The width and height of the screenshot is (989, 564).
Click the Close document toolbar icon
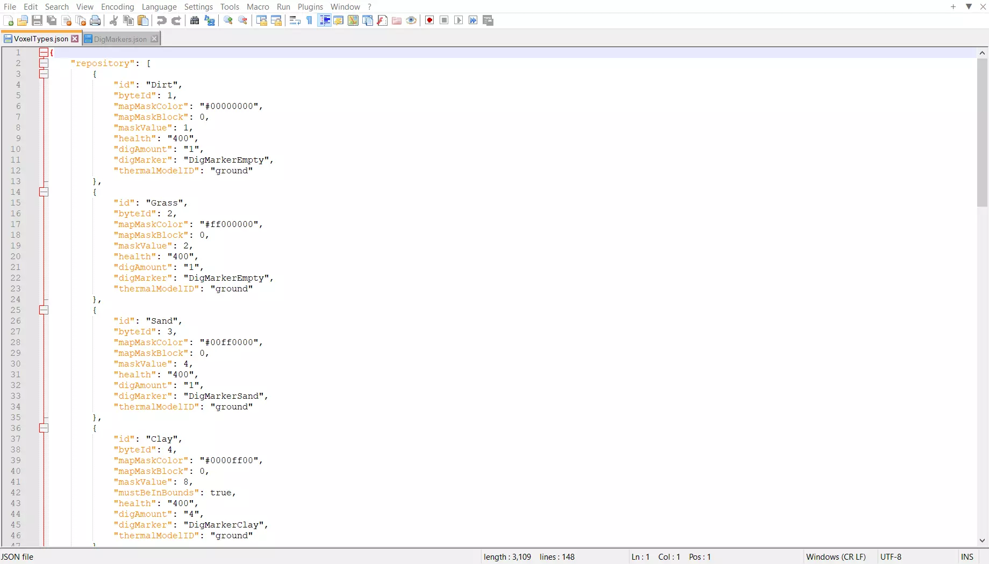point(67,20)
